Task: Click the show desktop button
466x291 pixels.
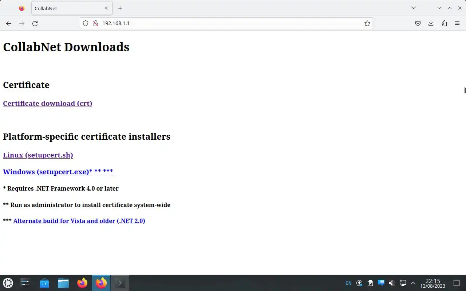Action: (x=457, y=283)
